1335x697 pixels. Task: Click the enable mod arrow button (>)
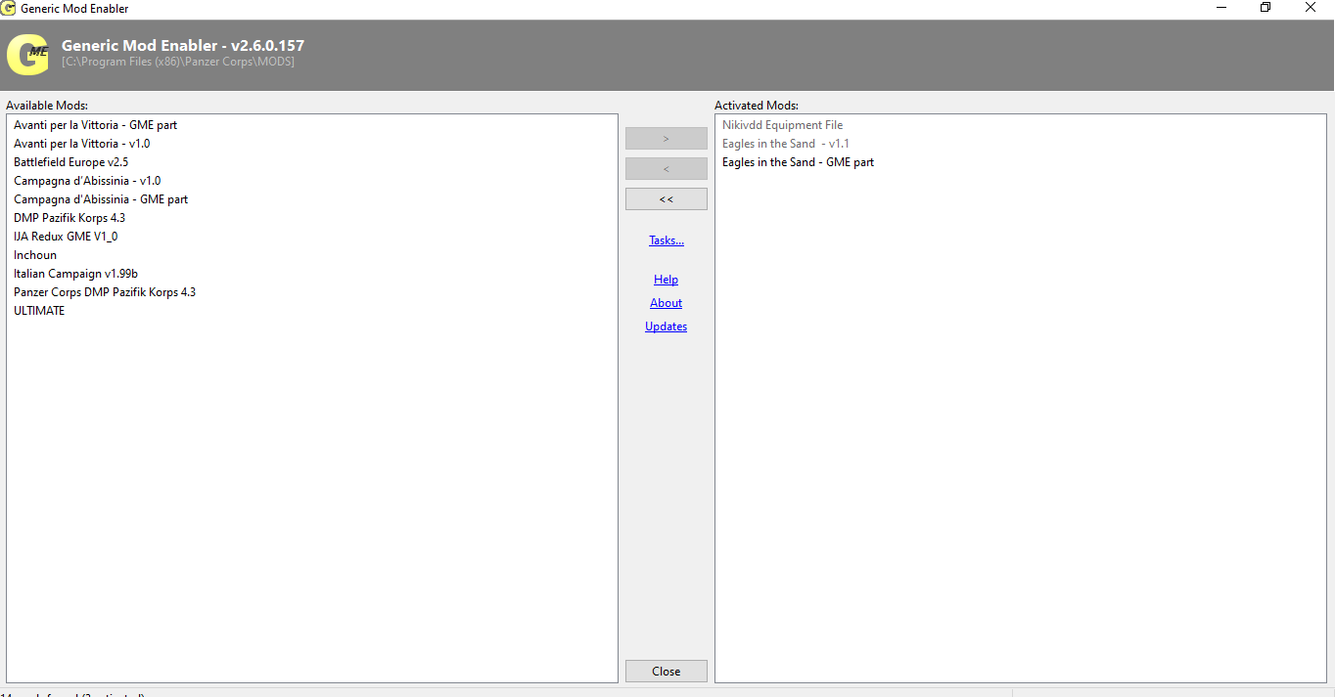click(x=666, y=139)
